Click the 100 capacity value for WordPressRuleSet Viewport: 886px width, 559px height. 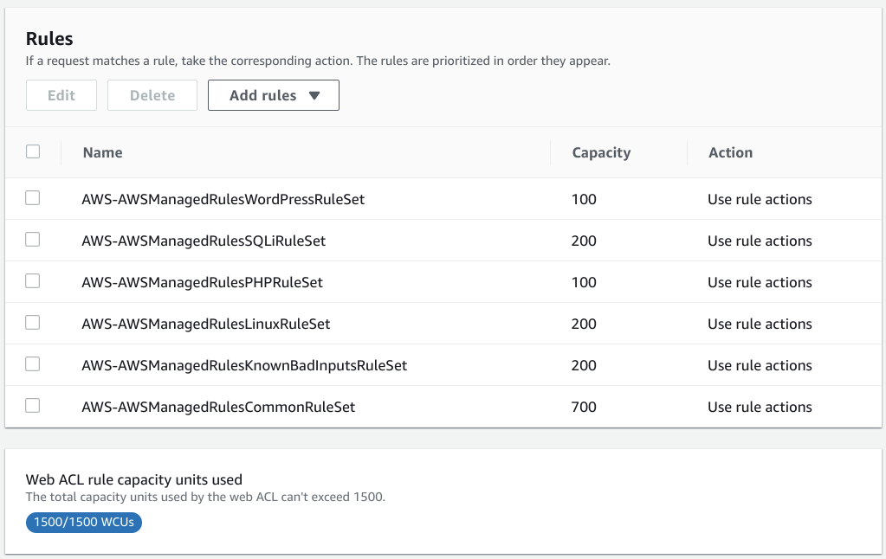pyautogui.click(x=584, y=199)
